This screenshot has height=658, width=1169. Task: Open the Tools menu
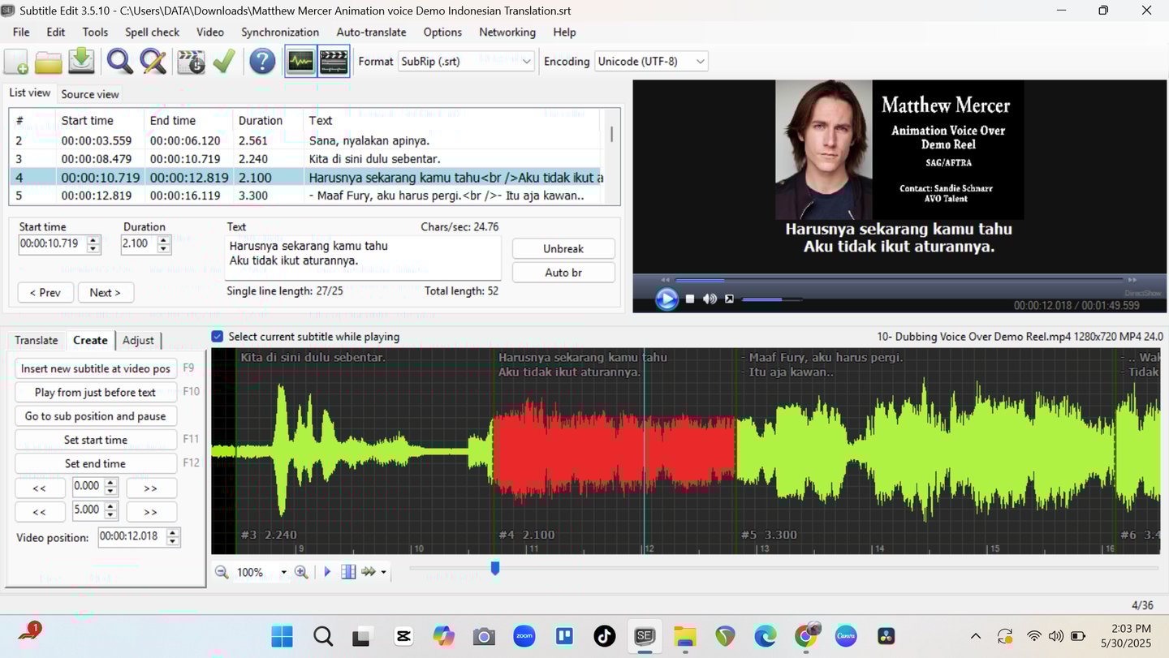coord(95,32)
